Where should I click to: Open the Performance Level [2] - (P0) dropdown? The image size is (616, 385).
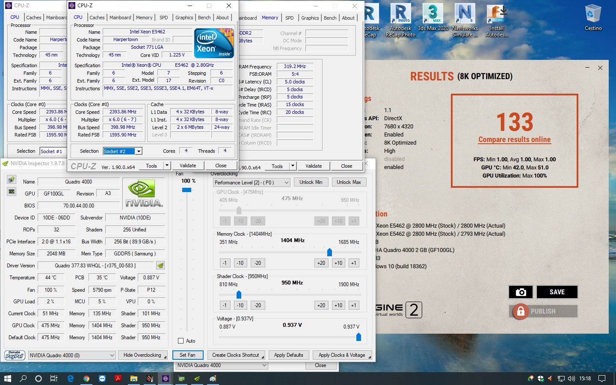[252, 182]
